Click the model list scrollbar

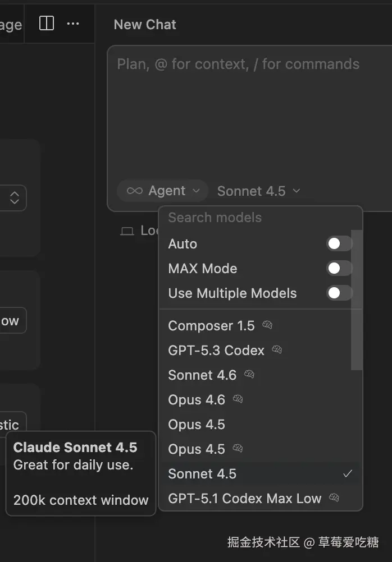[x=357, y=303]
